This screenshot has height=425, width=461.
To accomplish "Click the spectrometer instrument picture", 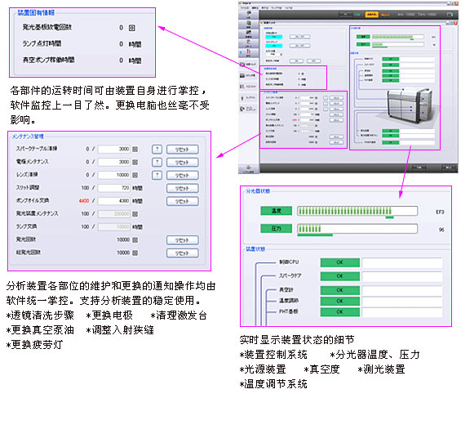I will pos(409,106).
